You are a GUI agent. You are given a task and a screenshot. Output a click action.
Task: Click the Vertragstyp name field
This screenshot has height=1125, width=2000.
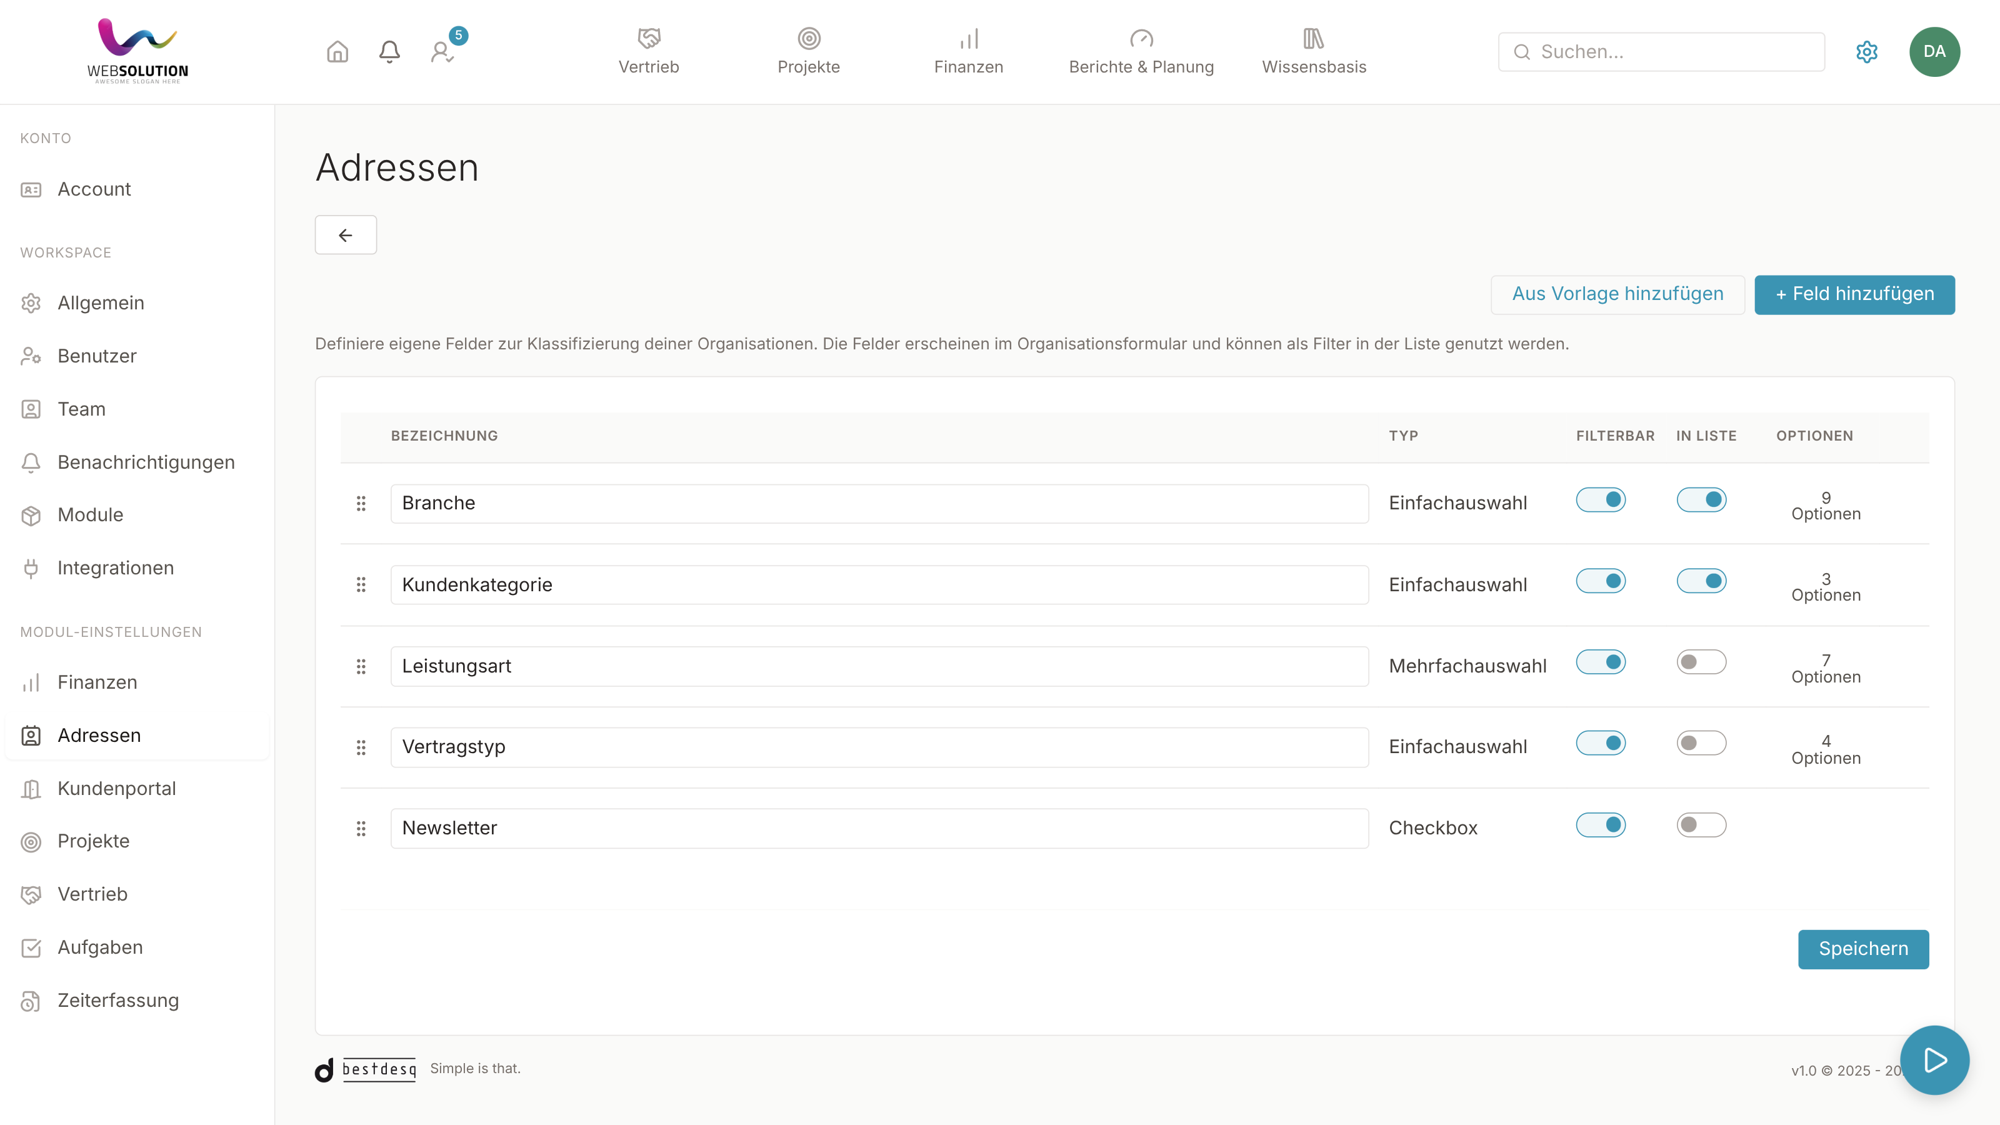[x=879, y=747]
